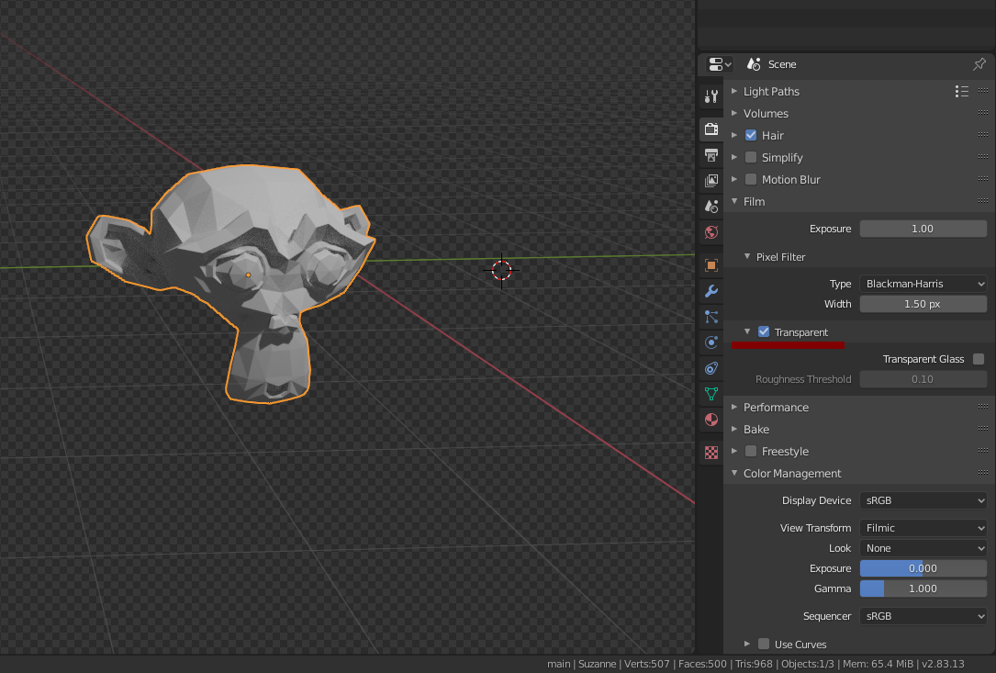Open the Active Tool settings tab
The width and height of the screenshot is (996, 673).
(x=711, y=96)
